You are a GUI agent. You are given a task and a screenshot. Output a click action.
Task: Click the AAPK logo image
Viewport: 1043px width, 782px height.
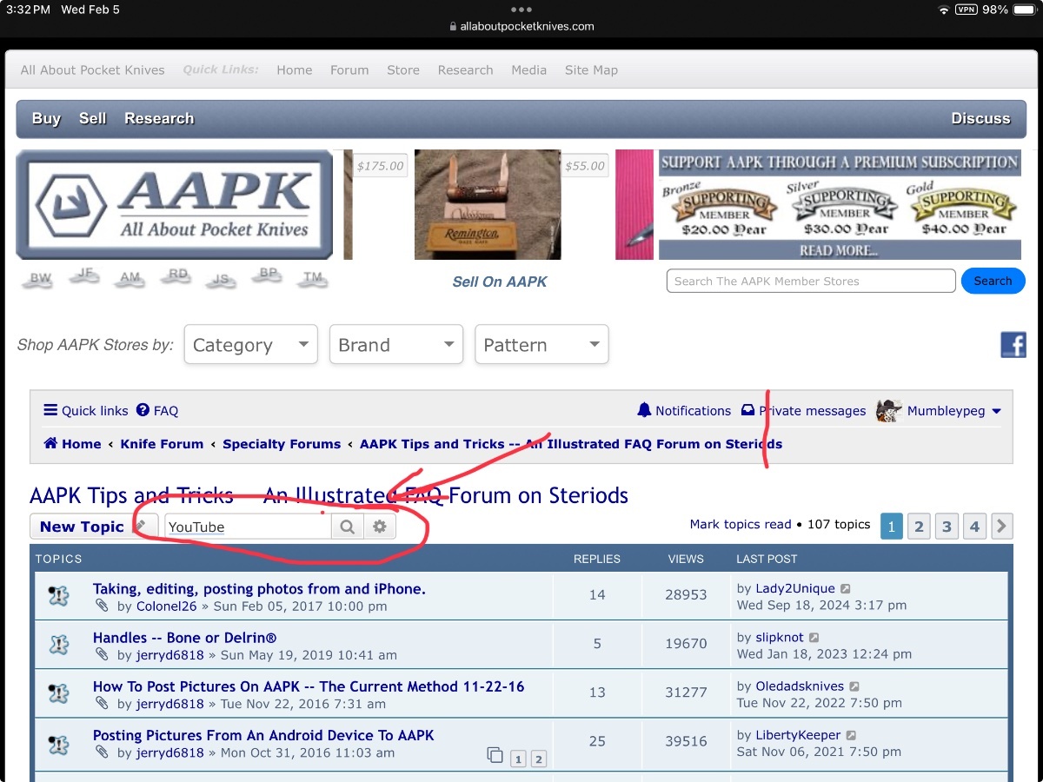[175, 204]
